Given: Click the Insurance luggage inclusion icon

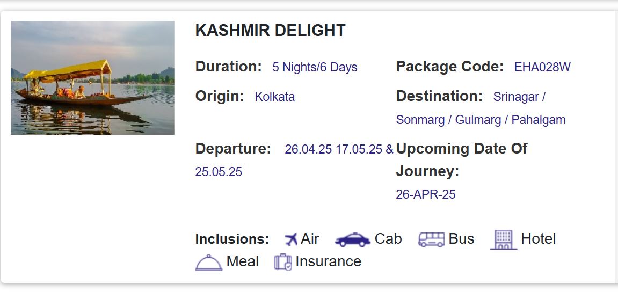Looking at the screenshot, I should tap(282, 263).
